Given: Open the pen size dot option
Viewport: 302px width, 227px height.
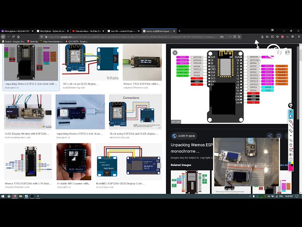Looking at the screenshot, I should (x=291, y=136).
